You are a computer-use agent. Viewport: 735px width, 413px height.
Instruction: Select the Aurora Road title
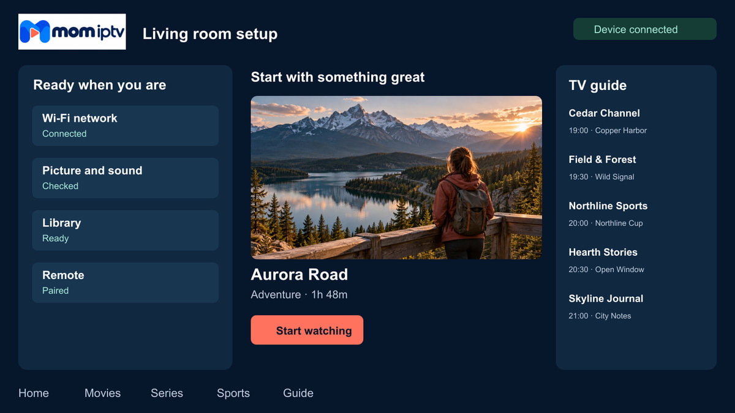[x=300, y=275]
